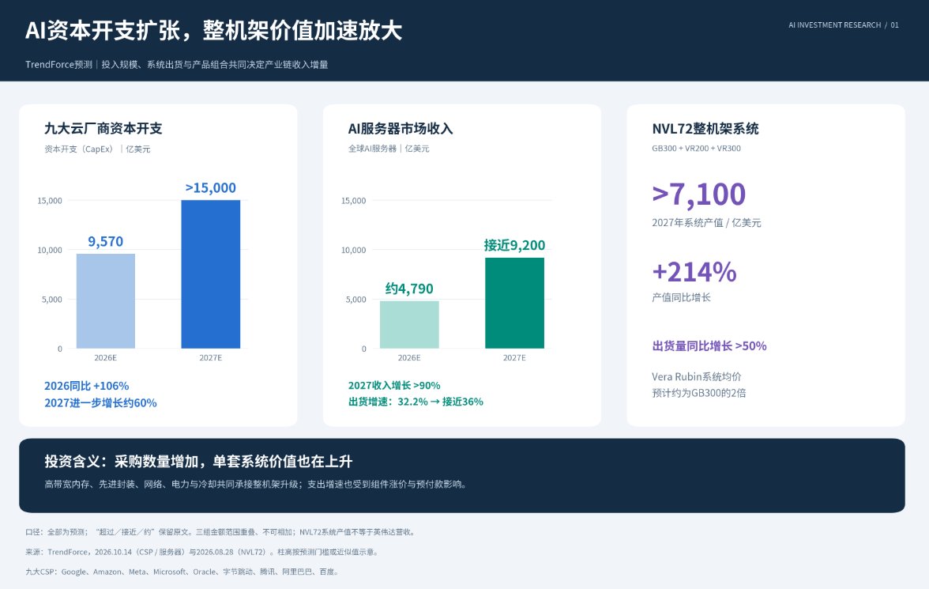Click the note "2027进一步增长约60%"
Viewport: 929px width, 589px height.
[x=101, y=403]
